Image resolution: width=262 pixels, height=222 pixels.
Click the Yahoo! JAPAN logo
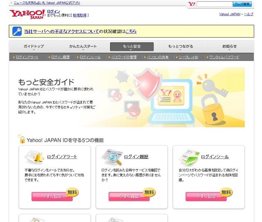click(x=27, y=14)
